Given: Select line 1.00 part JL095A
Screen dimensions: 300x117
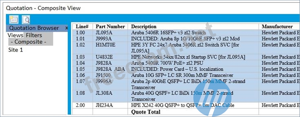Looking at the screenshot, I should click(186, 32).
